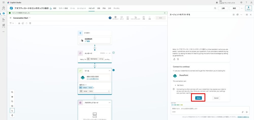The height and width of the screenshot is (120, 254).
Task: Open the Topic Checker stethoscope icon
Action: [135, 17]
